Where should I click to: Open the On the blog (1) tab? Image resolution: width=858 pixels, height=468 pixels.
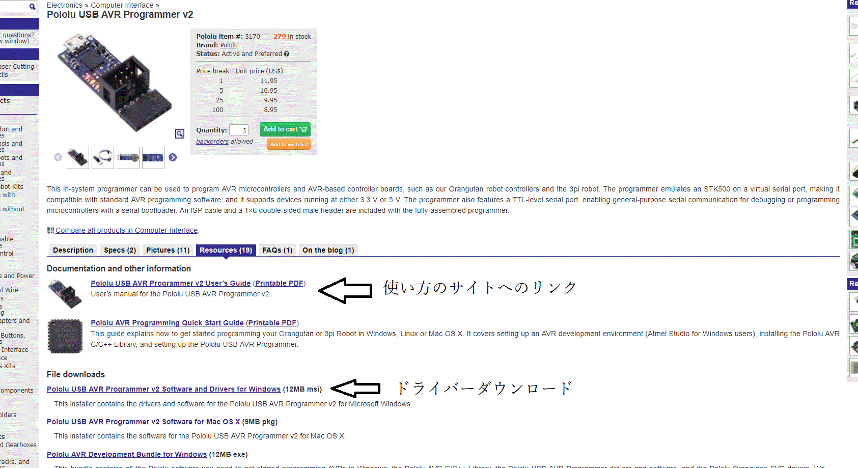pos(328,250)
